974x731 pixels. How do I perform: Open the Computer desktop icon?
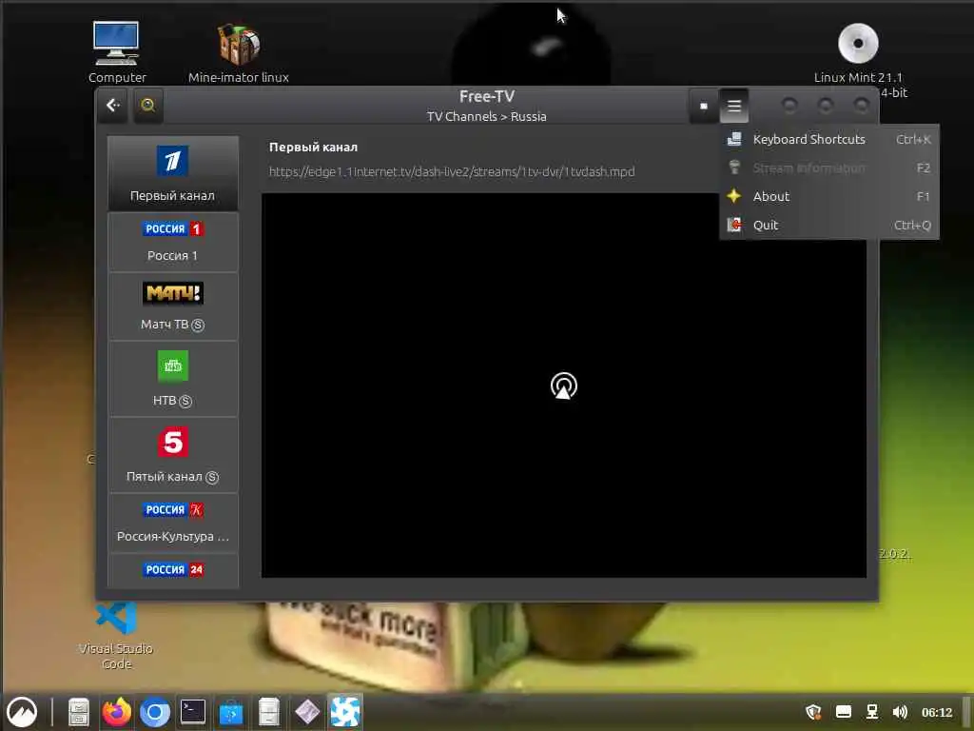tap(117, 52)
